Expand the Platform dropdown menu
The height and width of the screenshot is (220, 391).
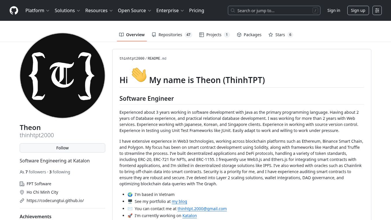(x=37, y=10)
